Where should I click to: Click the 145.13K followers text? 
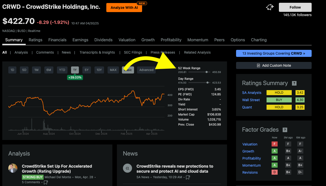click(297, 15)
